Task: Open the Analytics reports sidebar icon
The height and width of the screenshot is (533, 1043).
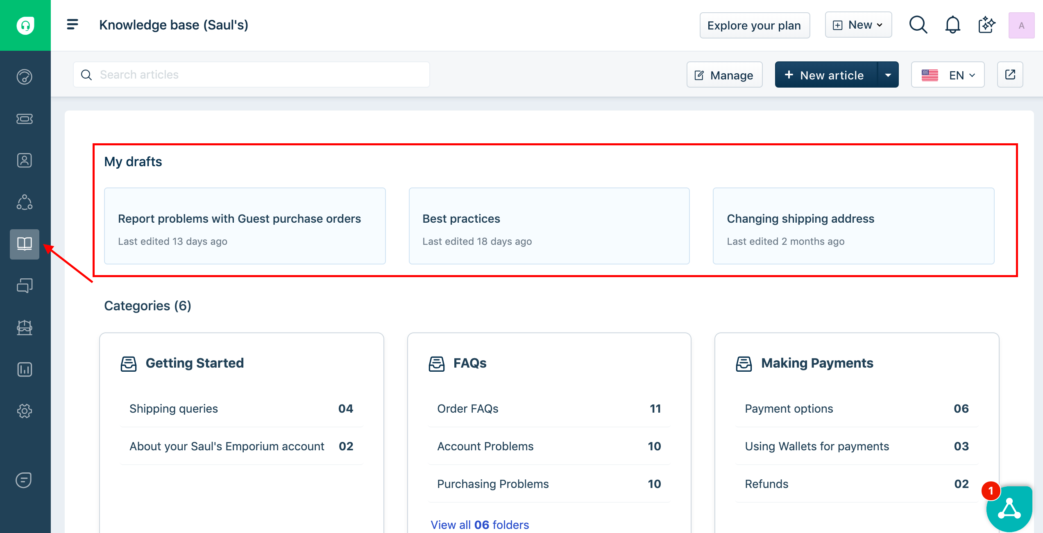Action: pyautogui.click(x=25, y=369)
